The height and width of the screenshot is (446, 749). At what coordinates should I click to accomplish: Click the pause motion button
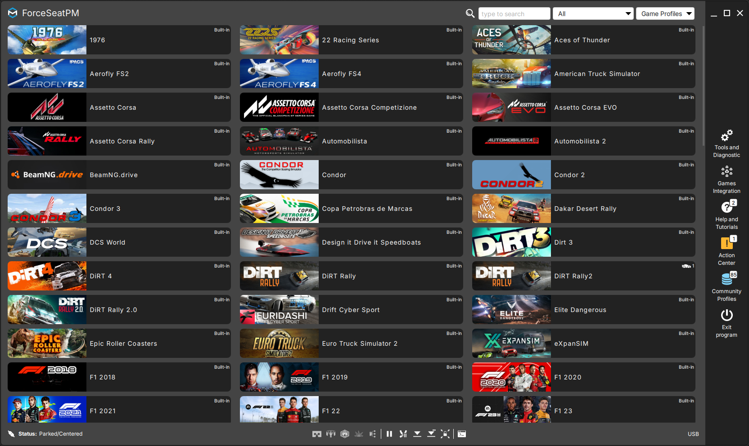(389, 434)
